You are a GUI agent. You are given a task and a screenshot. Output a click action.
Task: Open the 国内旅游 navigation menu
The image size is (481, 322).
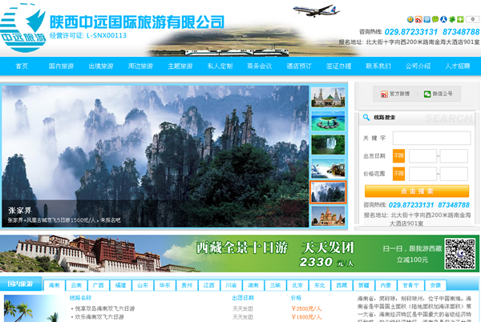tap(61, 66)
